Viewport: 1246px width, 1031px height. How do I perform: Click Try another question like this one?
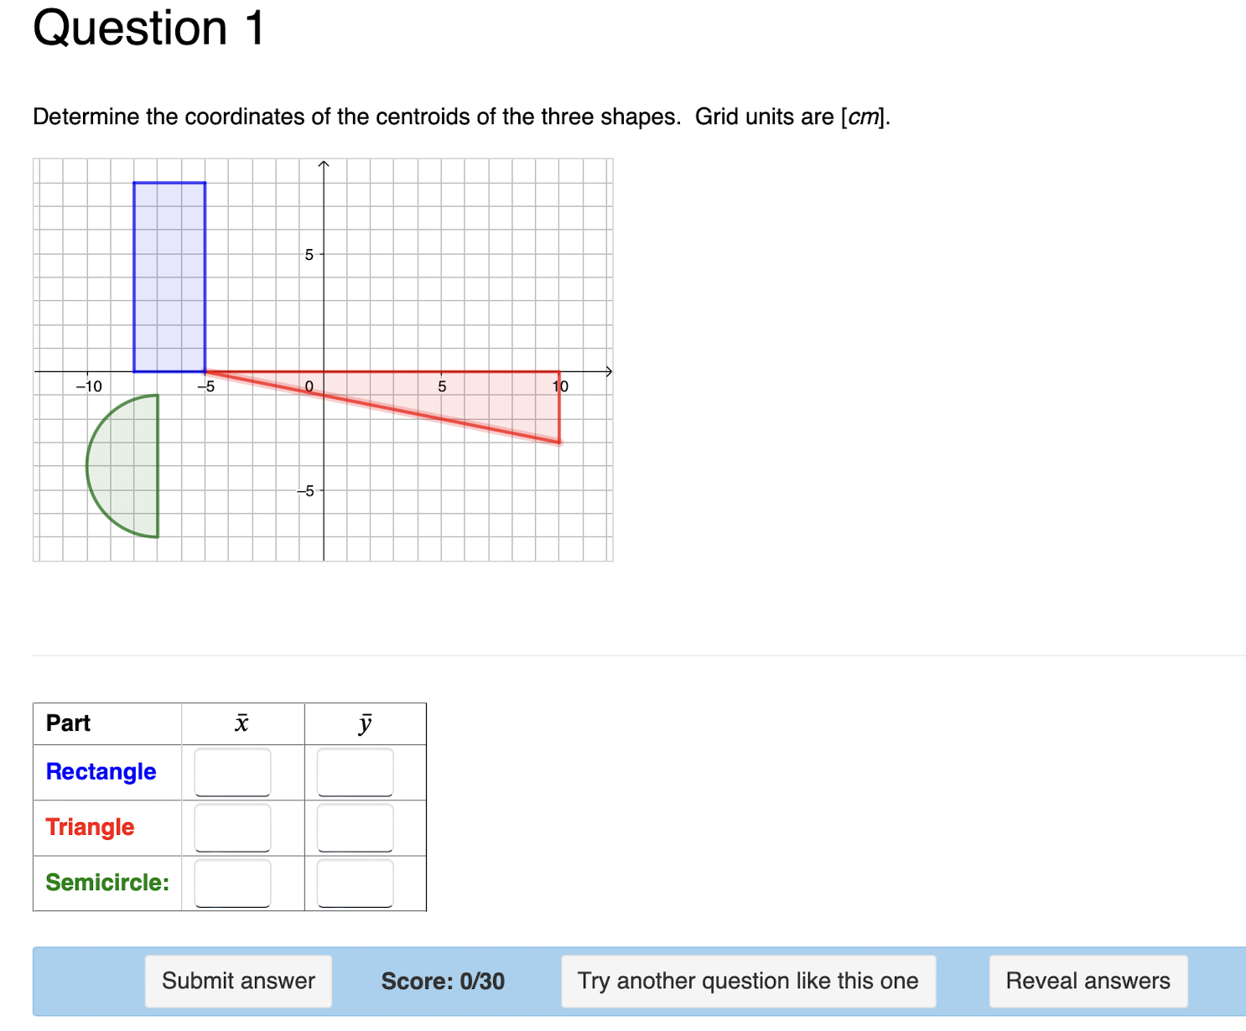(x=748, y=980)
